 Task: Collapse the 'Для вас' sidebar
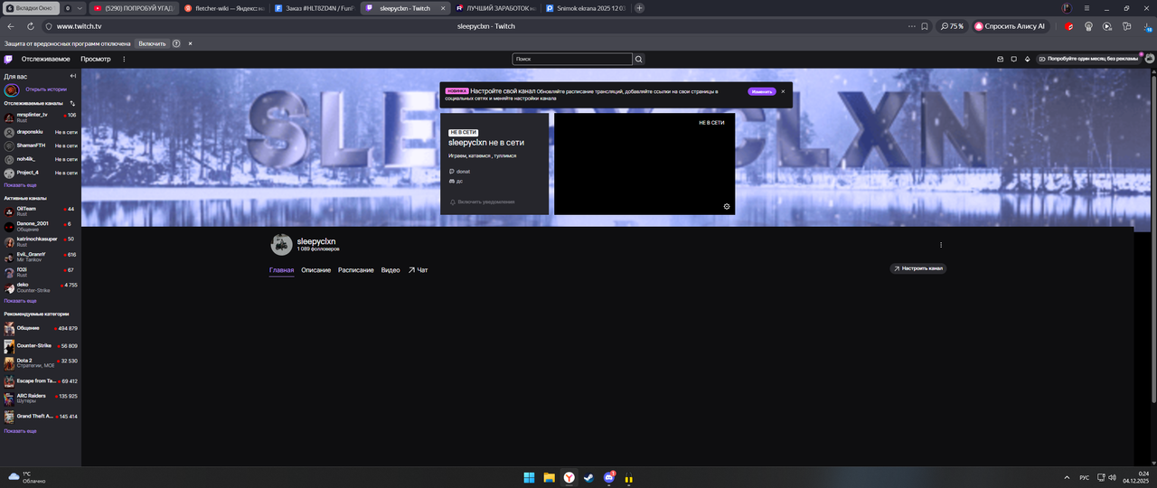click(x=73, y=76)
